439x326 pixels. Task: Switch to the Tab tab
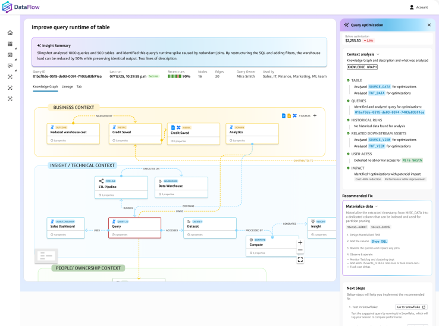[x=79, y=86]
